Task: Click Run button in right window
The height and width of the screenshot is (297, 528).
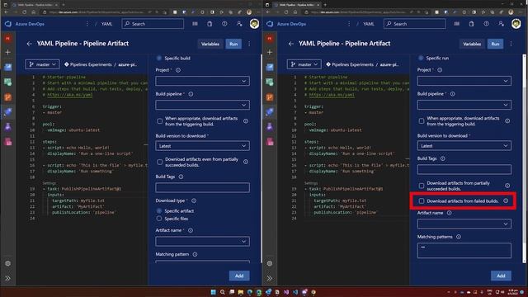Action: point(495,44)
